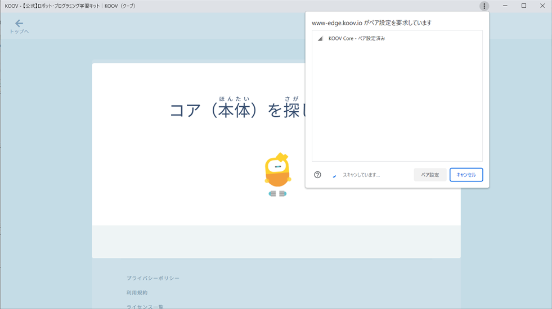The width and height of the screenshot is (552, 309).
Task: Click the signal strength icon beside KOOV Core
Action: [320, 39]
